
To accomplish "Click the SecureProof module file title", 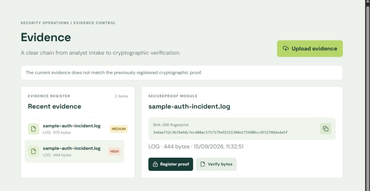I will pos(189,106).
